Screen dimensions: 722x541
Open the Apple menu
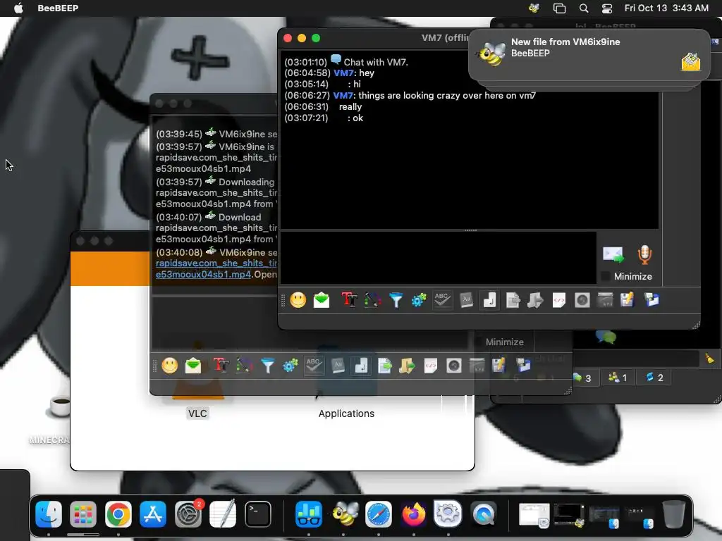click(18, 8)
